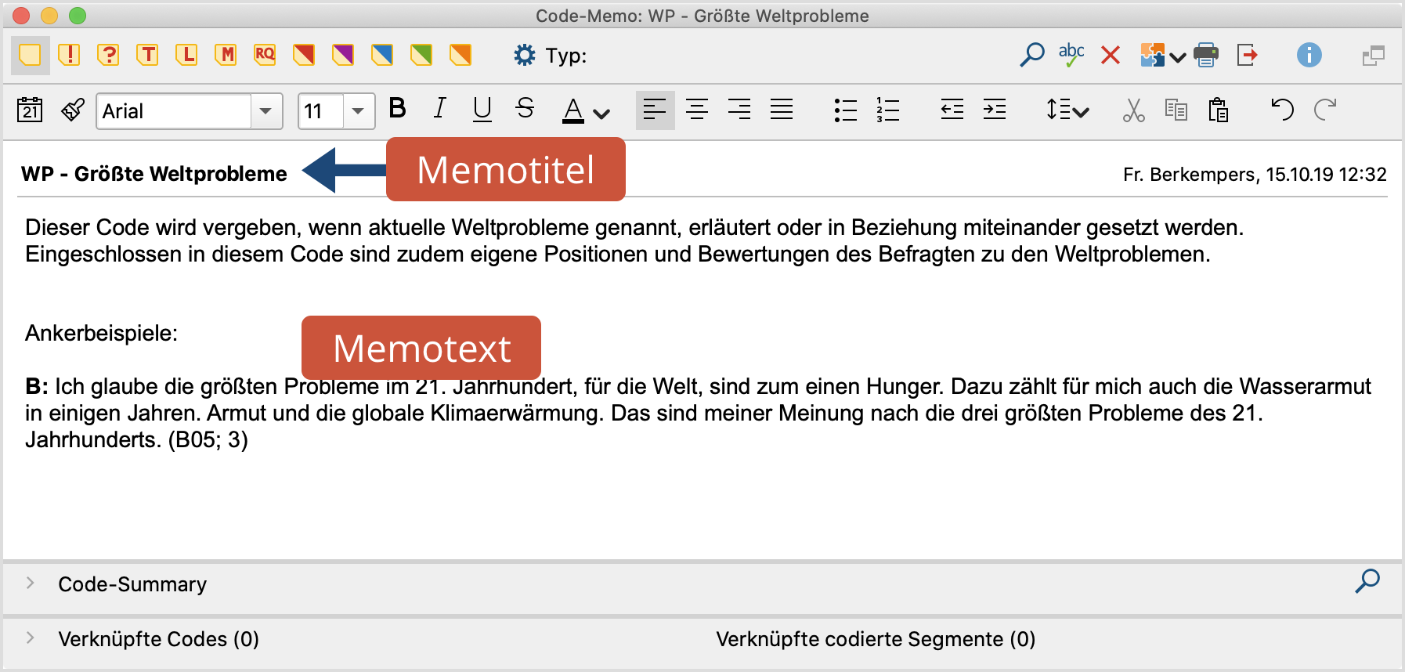The width and height of the screenshot is (1405, 672).
Task: Select the RQ memo type icon
Action: click(265, 55)
